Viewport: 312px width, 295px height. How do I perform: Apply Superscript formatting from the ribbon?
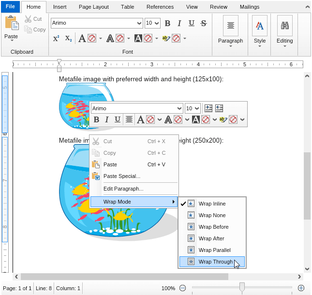pos(56,38)
